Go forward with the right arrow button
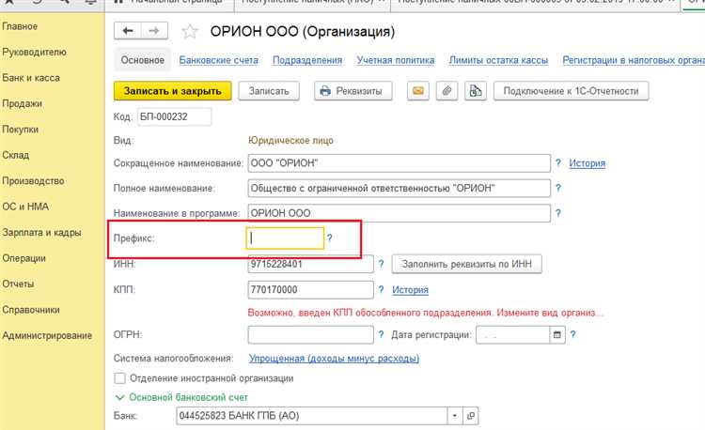 (154, 31)
